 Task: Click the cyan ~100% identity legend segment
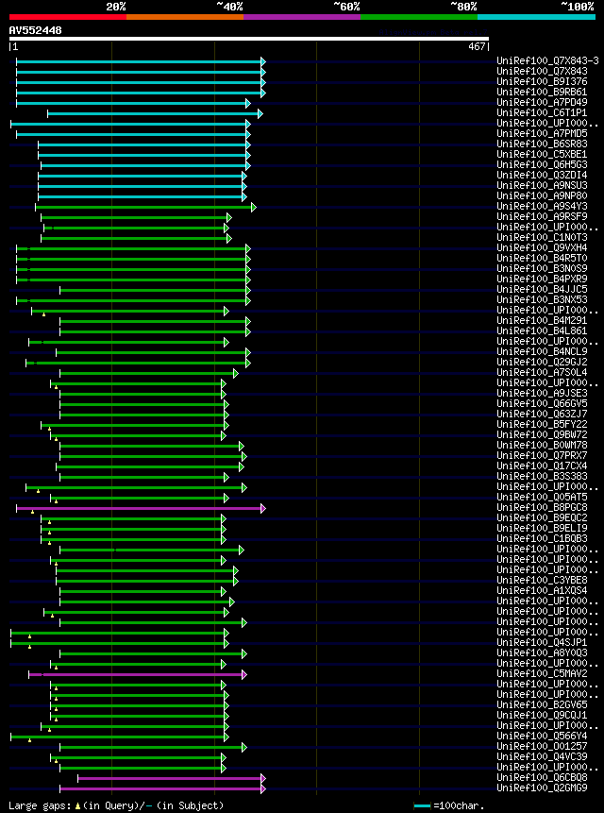coord(537,17)
